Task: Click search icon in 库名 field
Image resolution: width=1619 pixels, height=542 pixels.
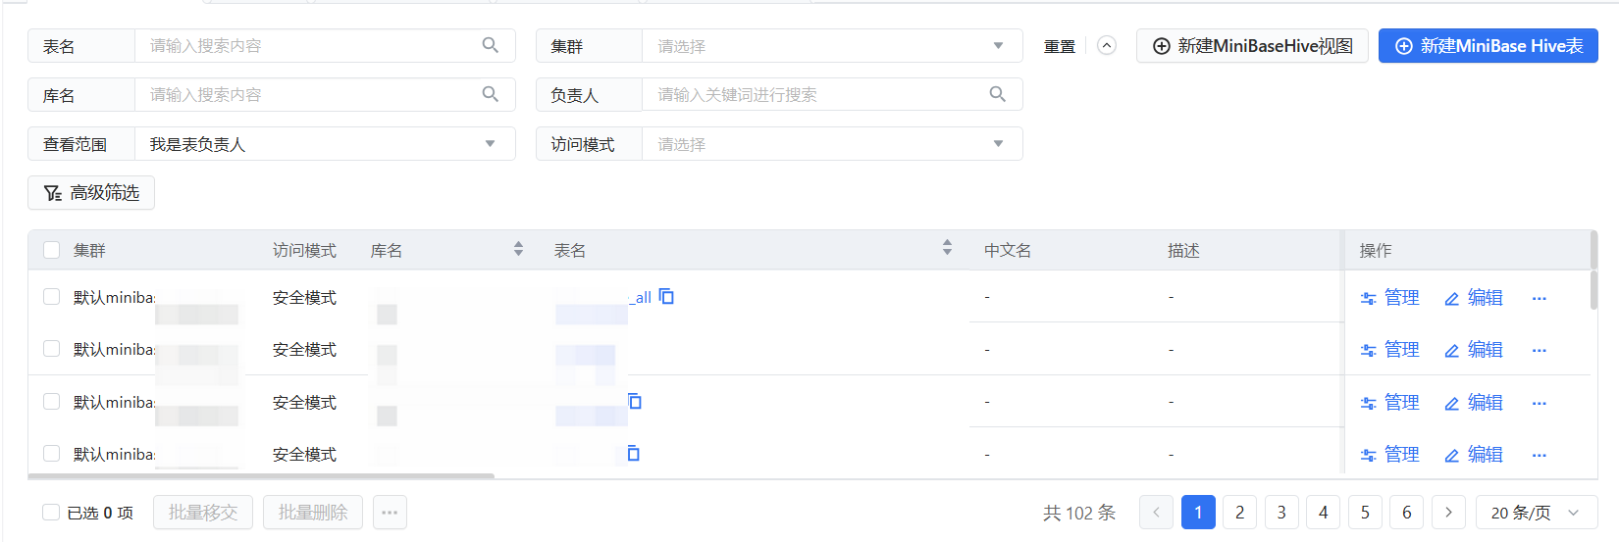Action: pos(491,94)
